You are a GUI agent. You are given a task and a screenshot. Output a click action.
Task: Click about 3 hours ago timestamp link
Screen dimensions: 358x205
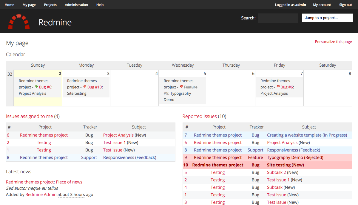click(71, 195)
